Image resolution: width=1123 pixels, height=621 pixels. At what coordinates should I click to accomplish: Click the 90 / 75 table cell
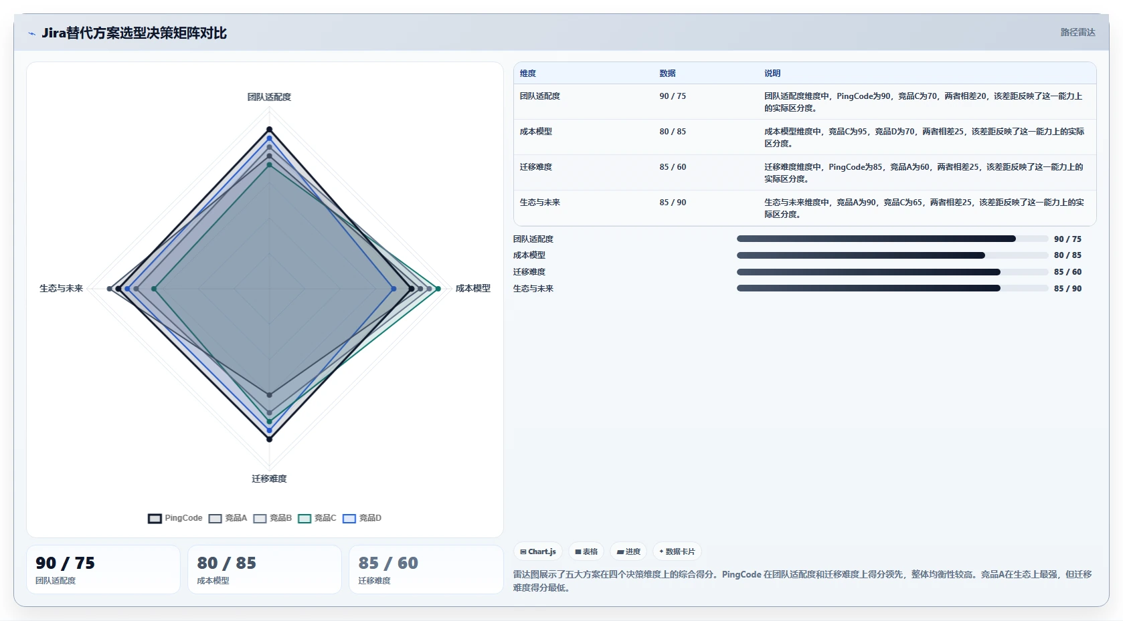coord(673,96)
